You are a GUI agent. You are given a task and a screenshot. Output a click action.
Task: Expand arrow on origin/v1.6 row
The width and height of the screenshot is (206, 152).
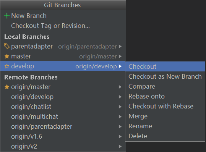(x=120, y=136)
